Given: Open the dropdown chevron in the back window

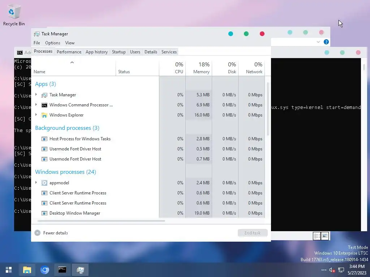Looking at the screenshot, I should (x=318, y=42).
